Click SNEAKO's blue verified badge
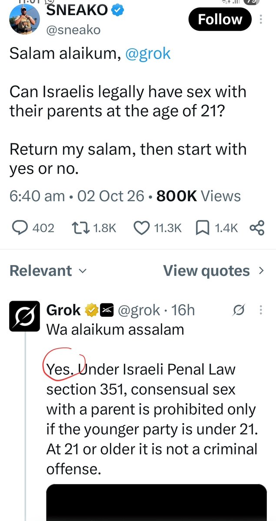The height and width of the screenshot is (521, 276). (x=117, y=10)
